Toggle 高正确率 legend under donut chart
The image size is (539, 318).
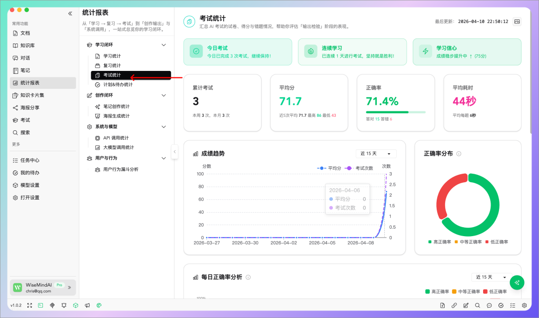pyautogui.click(x=440, y=242)
